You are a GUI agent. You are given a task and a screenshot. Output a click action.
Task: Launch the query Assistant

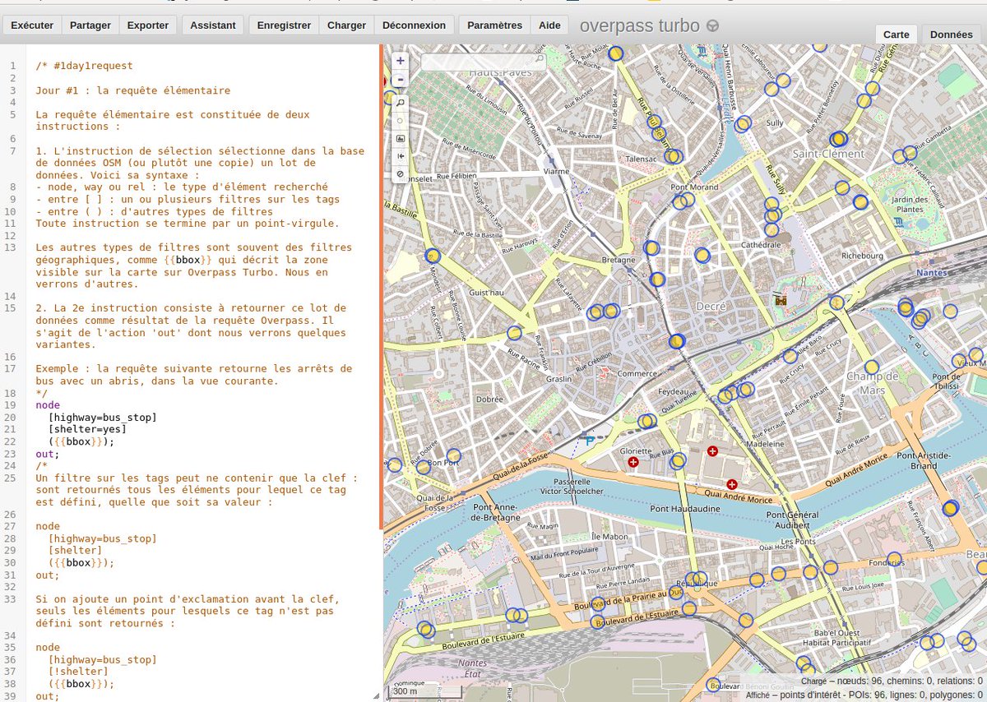[213, 25]
